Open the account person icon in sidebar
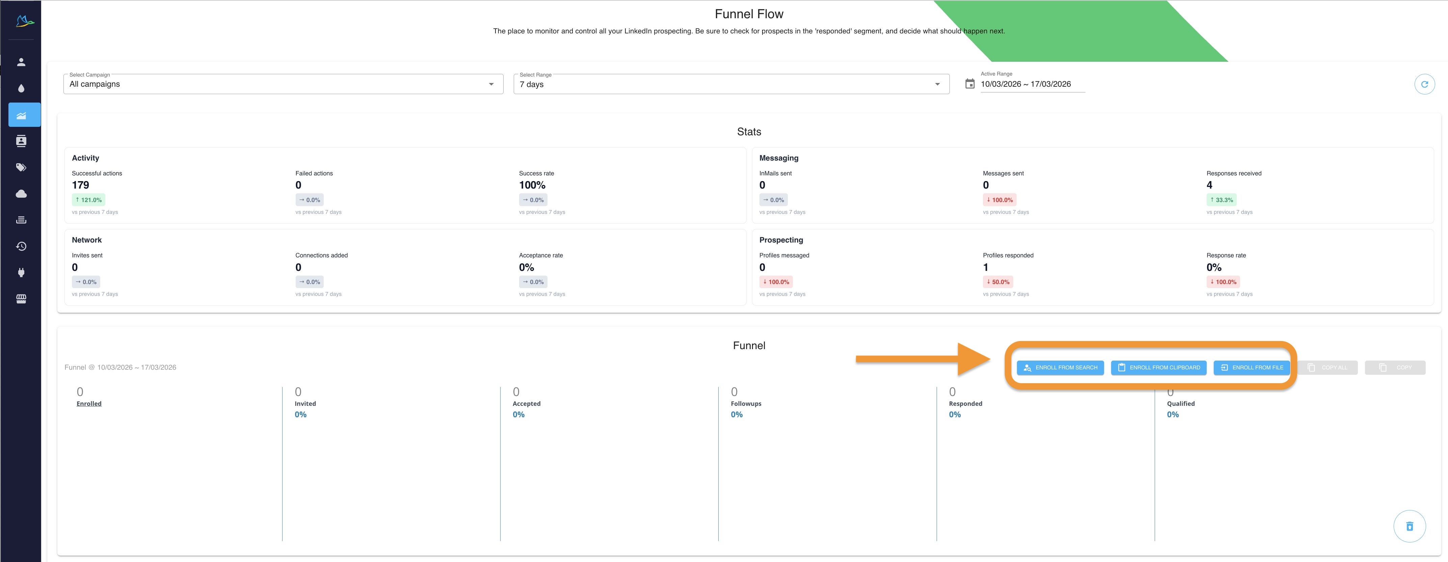 tap(21, 62)
